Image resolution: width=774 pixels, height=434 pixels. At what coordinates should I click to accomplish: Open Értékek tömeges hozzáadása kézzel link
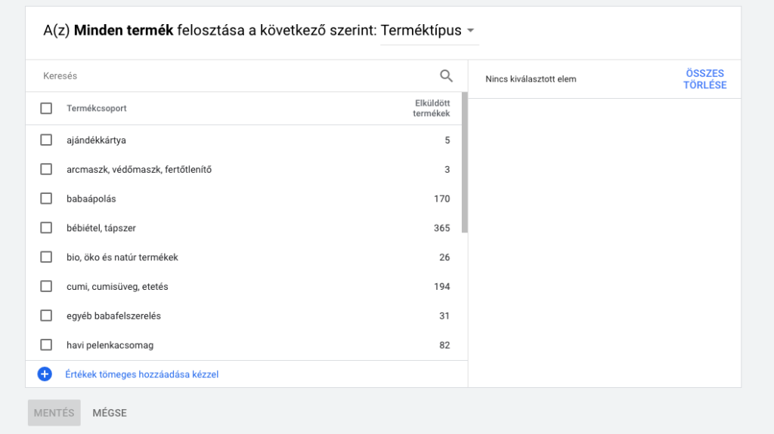point(142,374)
